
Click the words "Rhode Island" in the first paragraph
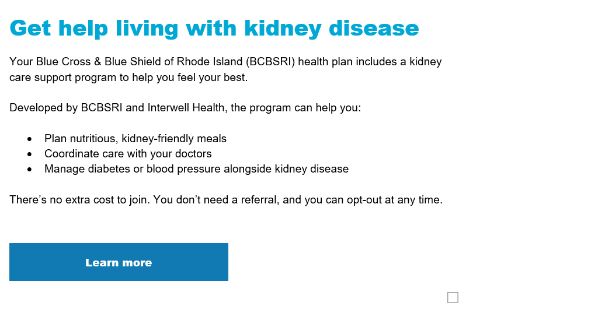tap(213, 62)
